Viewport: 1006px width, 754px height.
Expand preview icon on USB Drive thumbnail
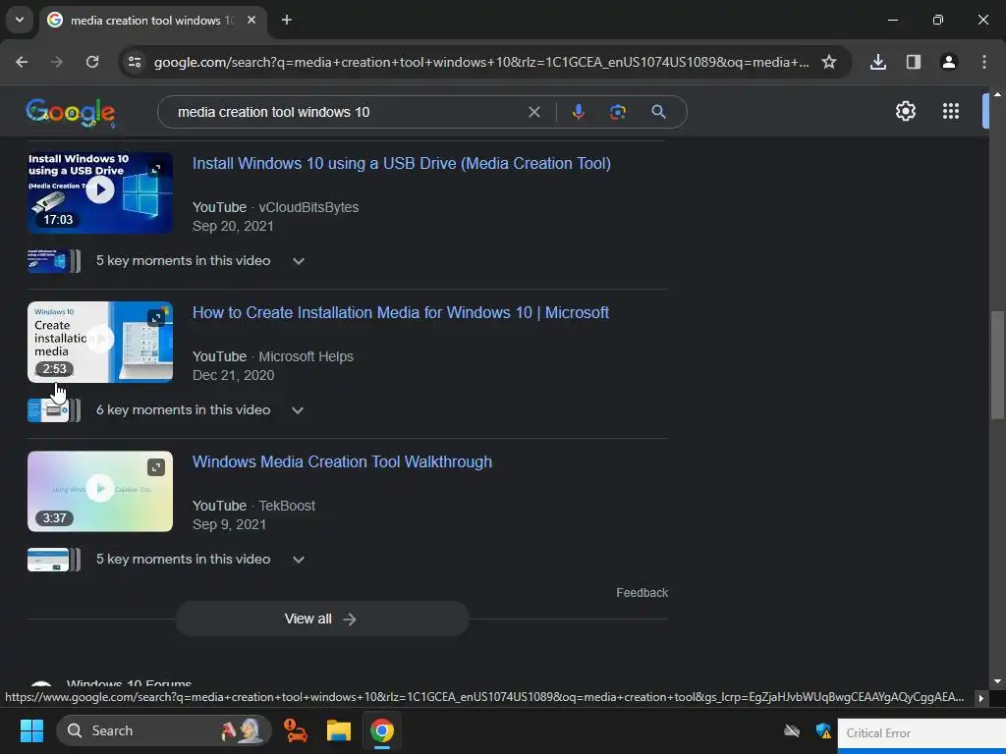[156, 169]
